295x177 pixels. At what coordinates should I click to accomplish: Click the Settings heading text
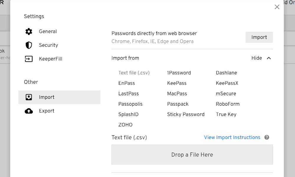pyautogui.click(x=34, y=16)
